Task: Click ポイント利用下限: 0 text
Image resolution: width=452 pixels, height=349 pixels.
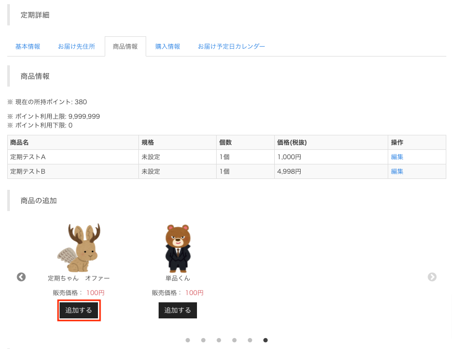Action: coord(40,125)
